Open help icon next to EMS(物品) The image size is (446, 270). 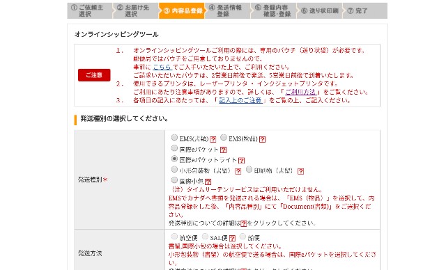(263, 139)
